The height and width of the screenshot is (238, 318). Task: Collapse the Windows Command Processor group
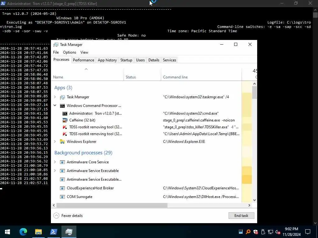(x=55, y=105)
